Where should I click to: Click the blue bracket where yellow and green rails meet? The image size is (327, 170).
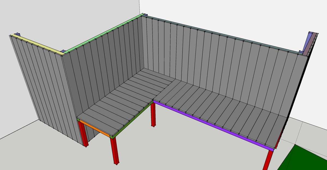click(62, 51)
